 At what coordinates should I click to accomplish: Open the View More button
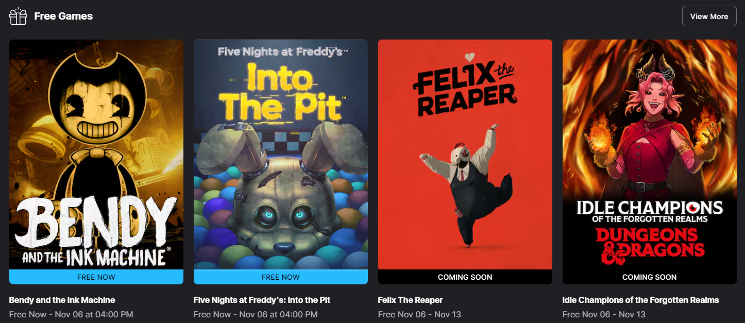[709, 16]
